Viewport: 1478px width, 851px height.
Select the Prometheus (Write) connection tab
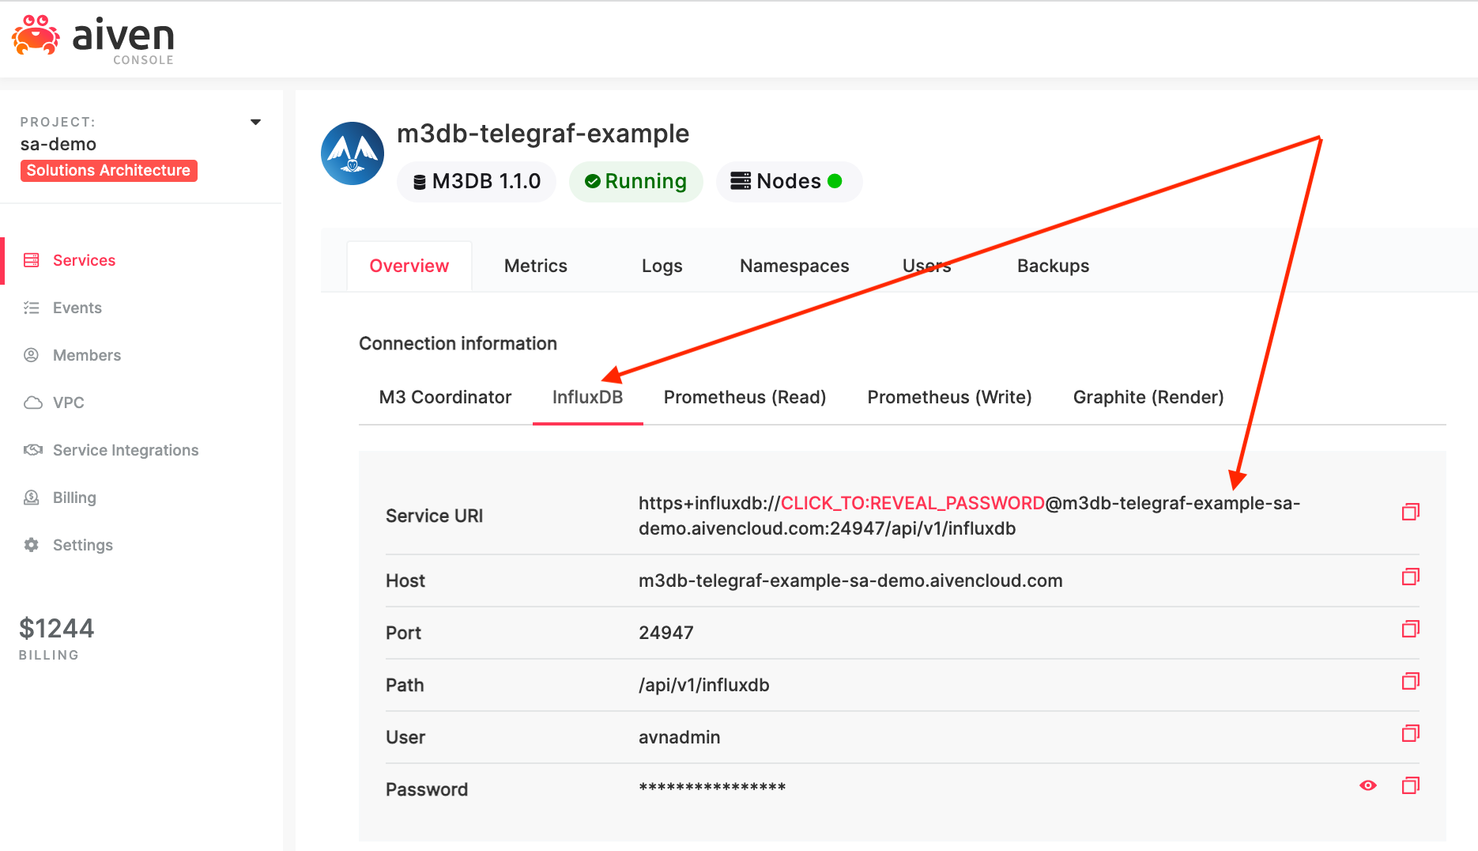point(949,397)
